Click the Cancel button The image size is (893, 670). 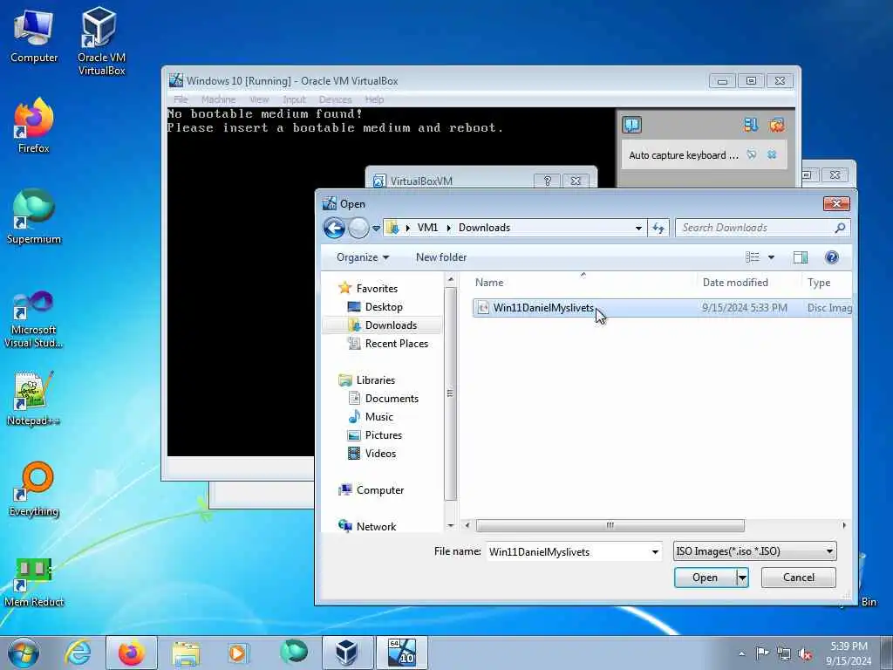point(799,578)
